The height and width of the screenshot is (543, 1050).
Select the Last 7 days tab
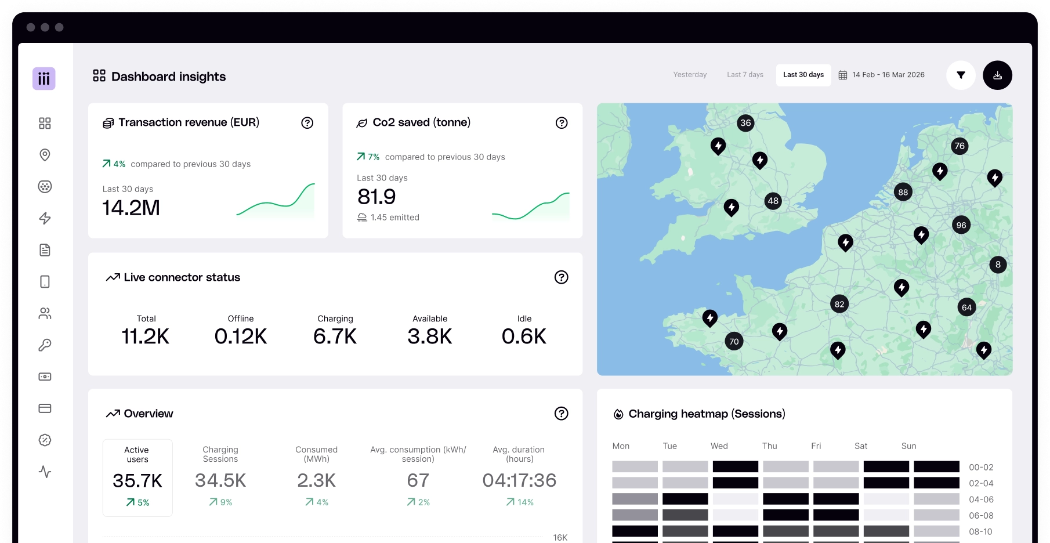click(745, 75)
